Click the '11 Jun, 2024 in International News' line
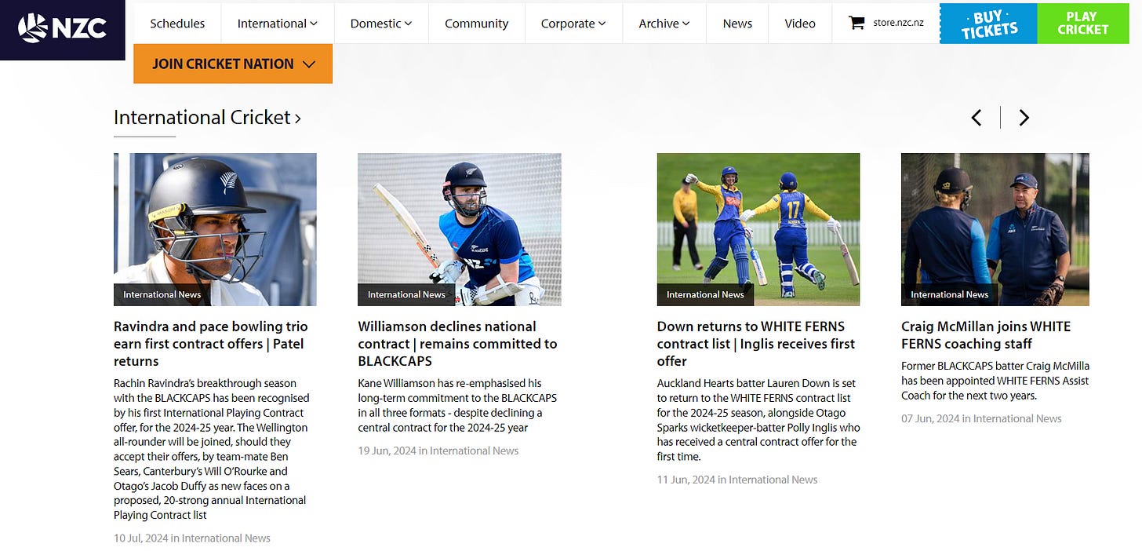The width and height of the screenshot is (1142, 551). (737, 480)
